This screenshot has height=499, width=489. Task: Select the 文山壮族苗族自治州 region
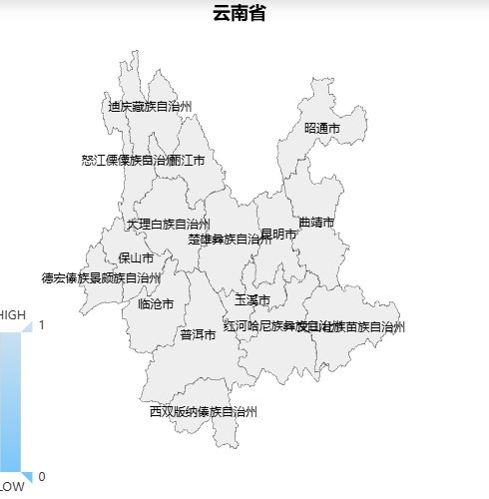pos(352,326)
